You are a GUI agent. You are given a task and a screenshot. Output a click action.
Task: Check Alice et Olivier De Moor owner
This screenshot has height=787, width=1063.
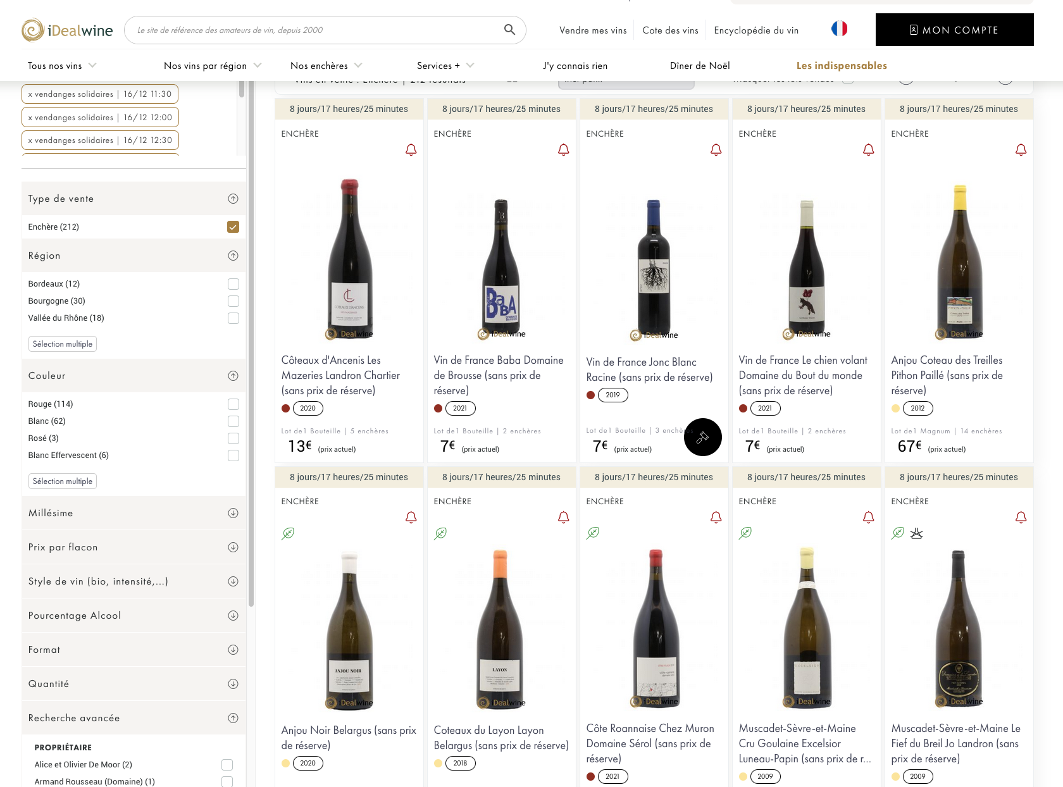(227, 765)
